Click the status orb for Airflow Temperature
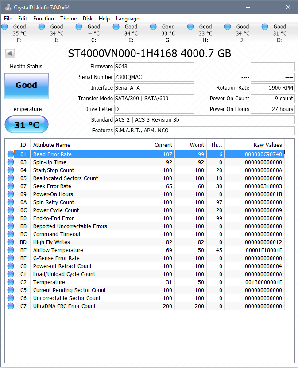Image resolution: width=298 pixels, height=368 pixels. [x=11, y=250]
